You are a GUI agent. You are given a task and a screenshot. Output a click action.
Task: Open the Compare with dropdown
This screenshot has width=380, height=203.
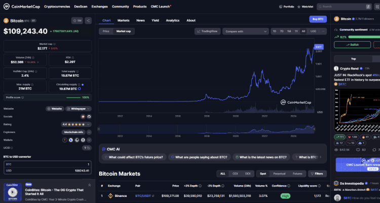point(246,31)
